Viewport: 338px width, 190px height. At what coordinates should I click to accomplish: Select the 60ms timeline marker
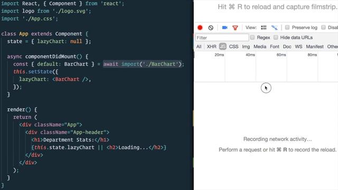pos(281,55)
